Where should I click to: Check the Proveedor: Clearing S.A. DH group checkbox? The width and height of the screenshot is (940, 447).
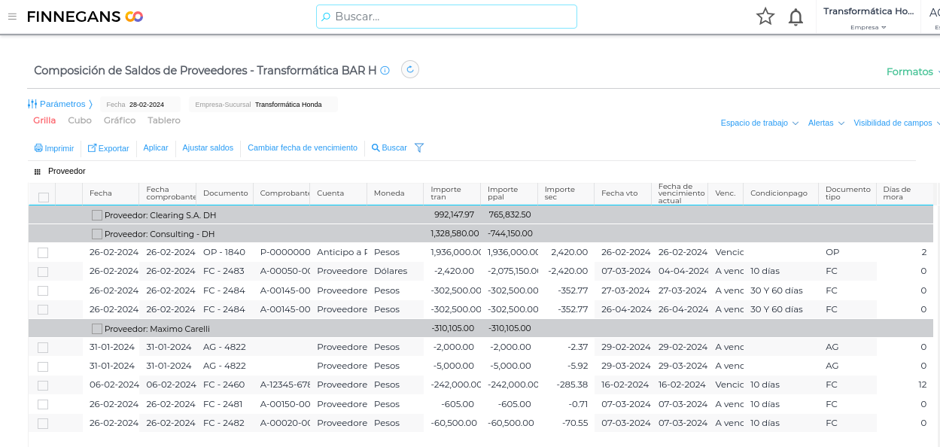tap(97, 215)
